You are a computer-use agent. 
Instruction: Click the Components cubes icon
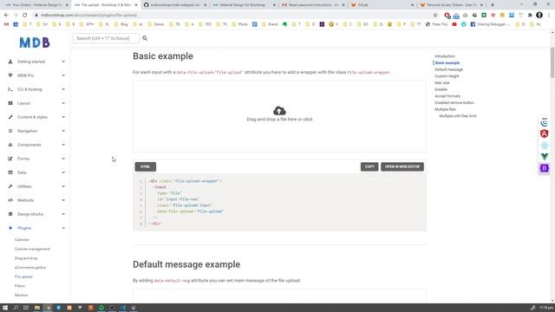tap(10, 145)
